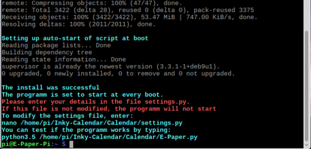Click the scroll-down arrow at the scrollbar bottom

pyautogui.click(x=307, y=145)
